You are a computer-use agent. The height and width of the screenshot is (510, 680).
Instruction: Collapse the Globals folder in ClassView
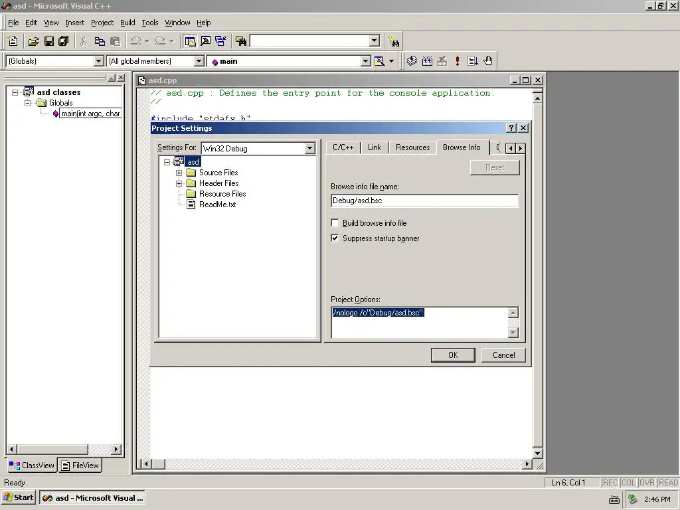point(28,103)
